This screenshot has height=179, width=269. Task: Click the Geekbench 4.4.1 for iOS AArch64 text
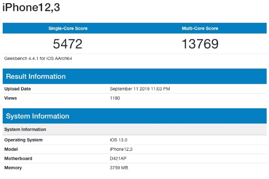tap(38, 59)
